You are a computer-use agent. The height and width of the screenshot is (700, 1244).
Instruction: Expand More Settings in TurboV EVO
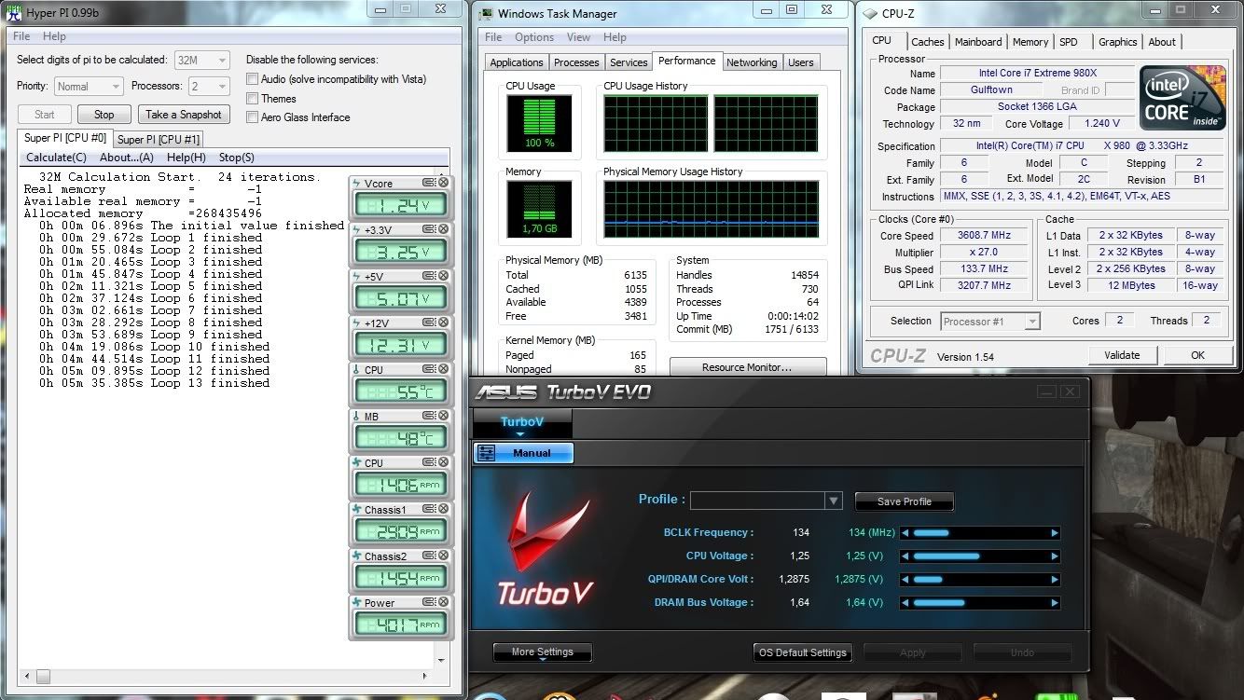(542, 652)
